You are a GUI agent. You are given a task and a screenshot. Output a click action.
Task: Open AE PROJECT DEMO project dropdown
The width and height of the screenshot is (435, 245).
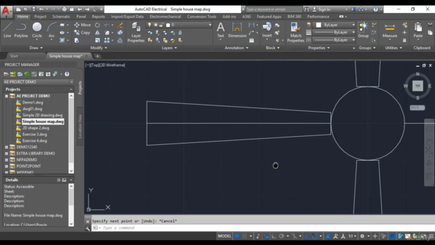click(71, 82)
